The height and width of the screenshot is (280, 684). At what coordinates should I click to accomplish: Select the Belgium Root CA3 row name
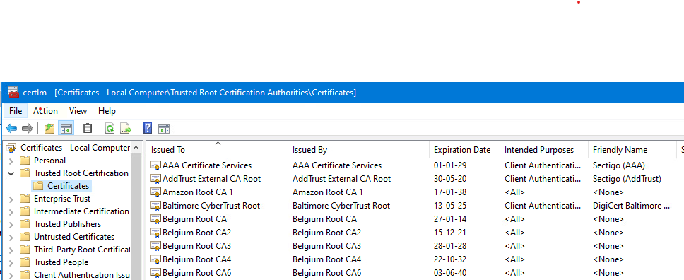click(196, 246)
